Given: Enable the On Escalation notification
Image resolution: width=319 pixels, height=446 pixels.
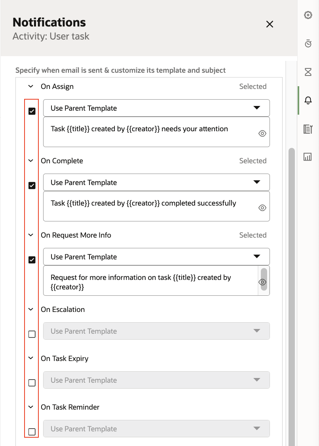Looking at the screenshot, I should coord(31,334).
